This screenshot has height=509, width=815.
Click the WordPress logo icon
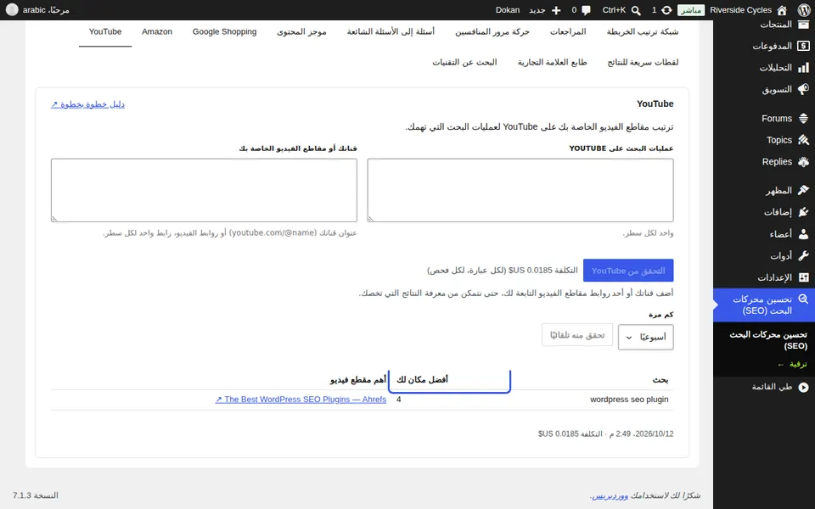(x=803, y=10)
